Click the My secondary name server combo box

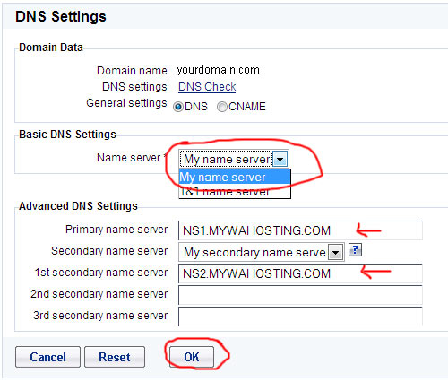(x=262, y=252)
